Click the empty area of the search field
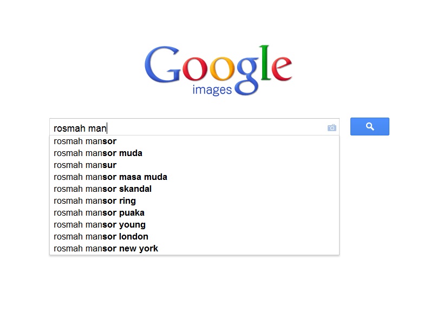430x317 pixels. click(217, 128)
